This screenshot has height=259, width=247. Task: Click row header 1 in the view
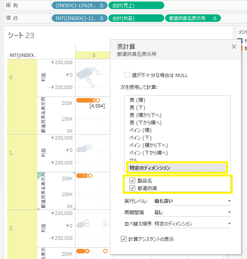pyautogui.click(x=22, y=172)
